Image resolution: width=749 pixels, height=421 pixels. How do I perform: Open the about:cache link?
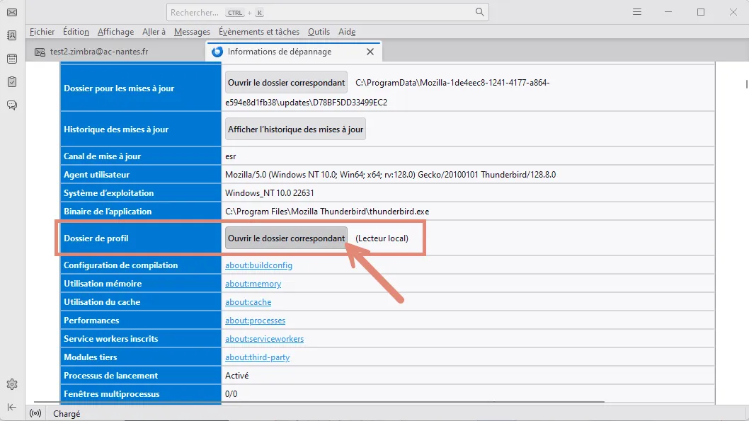pos(248,302)
